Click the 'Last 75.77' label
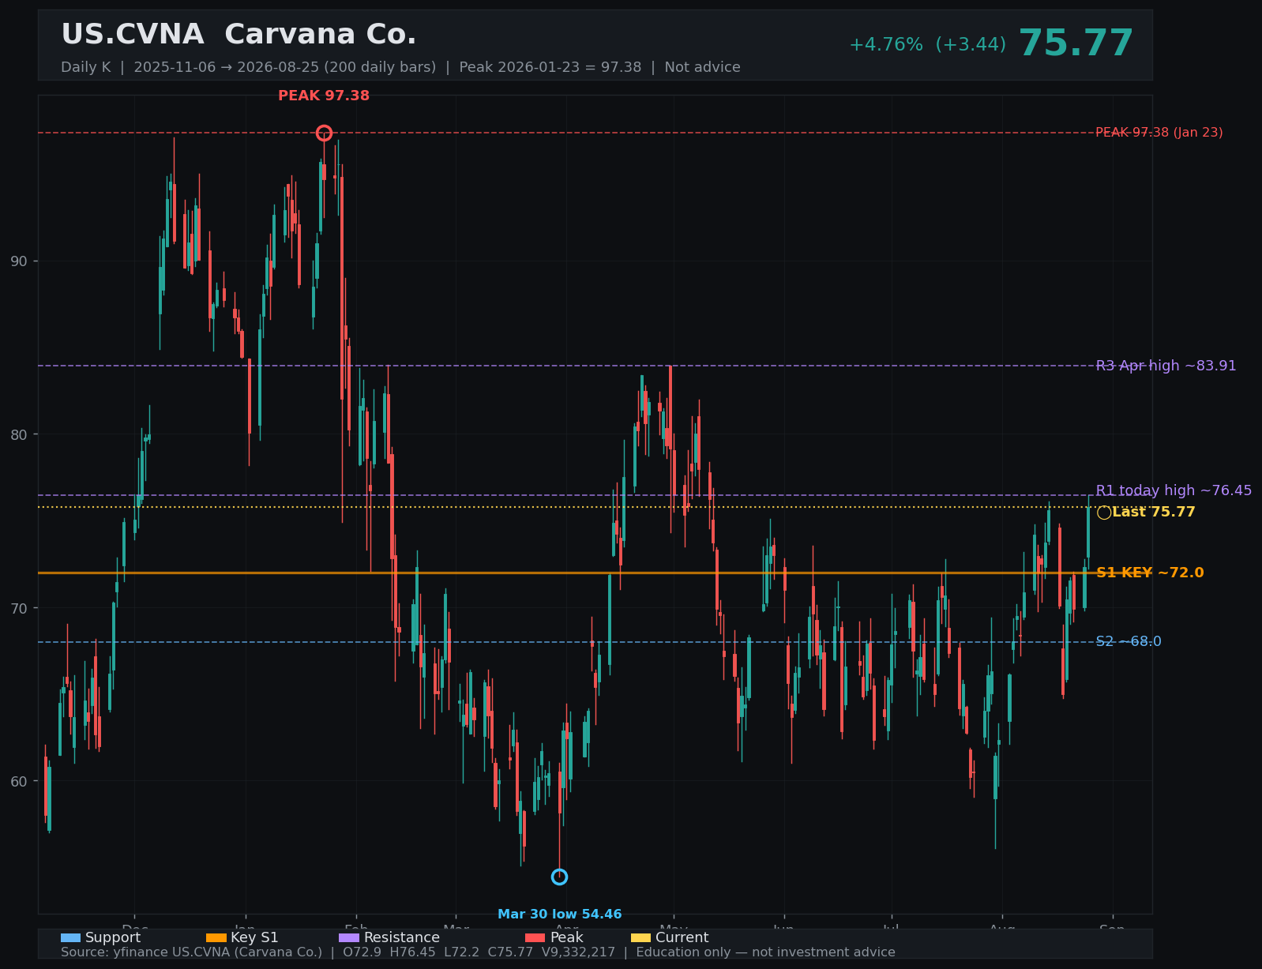This screenshot has height=969, width=1262. click(x=1153, y=512)
